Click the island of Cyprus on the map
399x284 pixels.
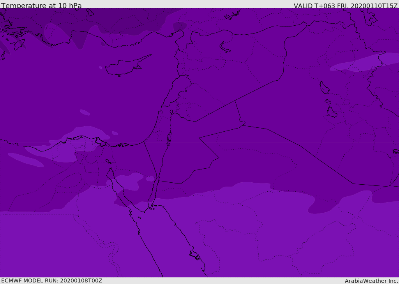point(125,66)
